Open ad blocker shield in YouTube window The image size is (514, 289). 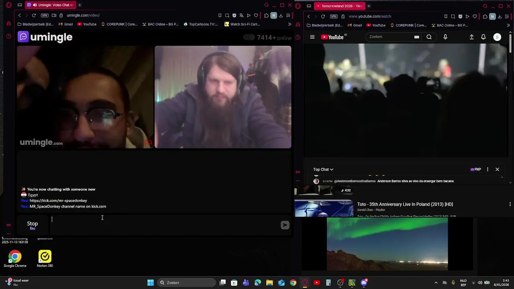460,16
